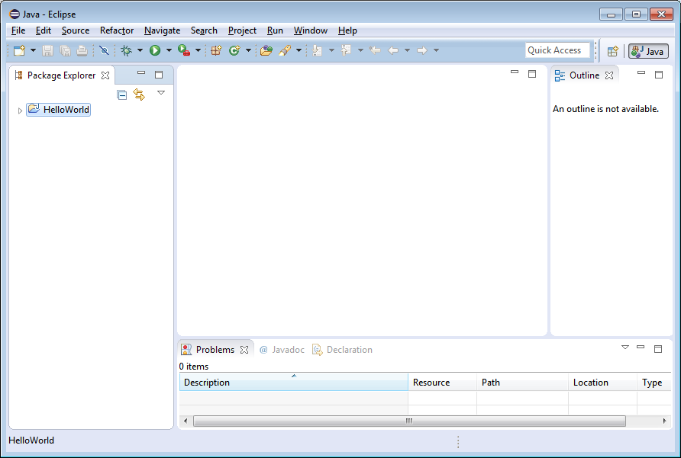Open the Refactor menu
The height and width of the screenshot is (458, 681).
[117, 30]
